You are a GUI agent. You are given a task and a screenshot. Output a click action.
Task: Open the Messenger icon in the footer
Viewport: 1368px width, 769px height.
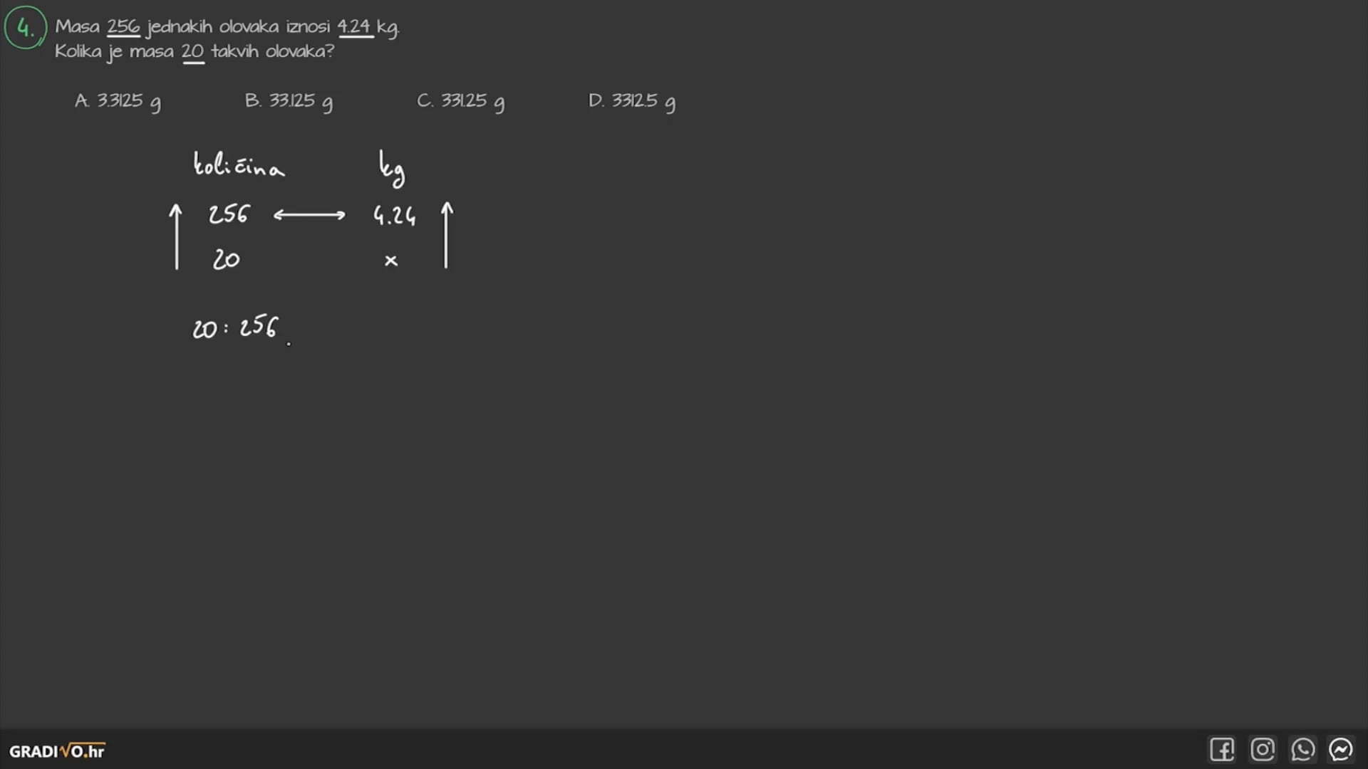1341,750
